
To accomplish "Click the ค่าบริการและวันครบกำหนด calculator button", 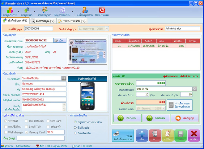I will (180, 105).
